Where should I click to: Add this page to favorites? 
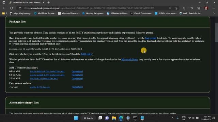click(x=176, y=8)
